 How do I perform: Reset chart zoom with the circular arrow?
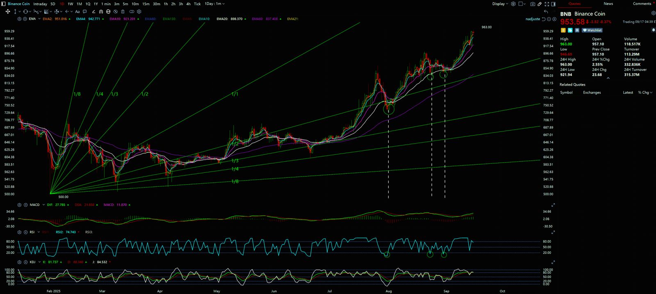[544, 19]
